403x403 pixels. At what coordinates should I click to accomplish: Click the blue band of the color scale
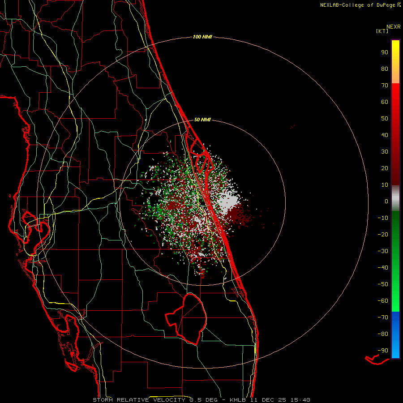pos(395,335)
